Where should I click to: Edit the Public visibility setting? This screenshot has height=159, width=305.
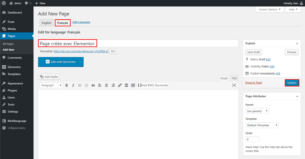click(272, 66)
